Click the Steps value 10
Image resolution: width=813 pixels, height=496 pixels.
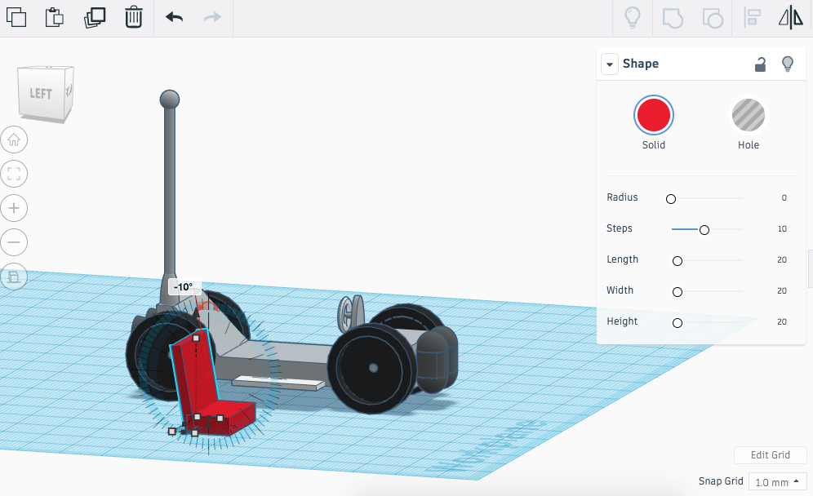[782, 229]
